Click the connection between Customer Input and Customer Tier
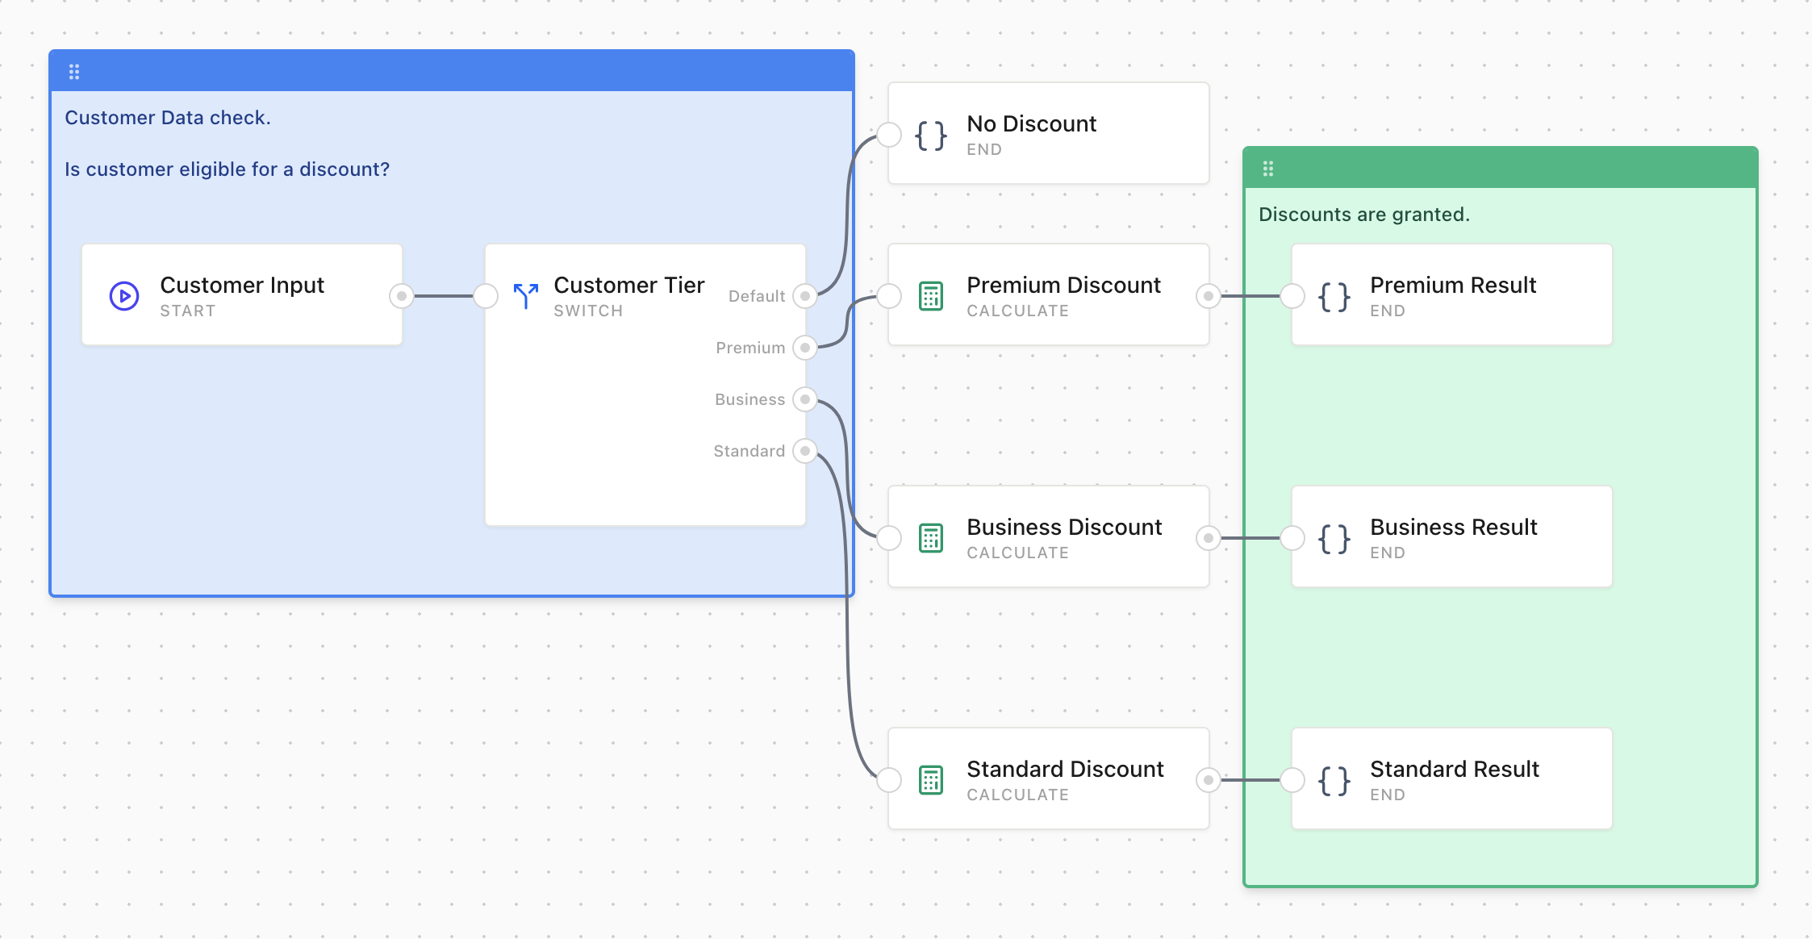 click(x=444, y=296)
